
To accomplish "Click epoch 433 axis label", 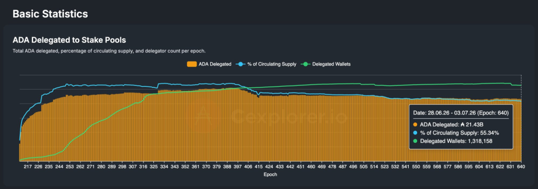I will coord(280,167).
